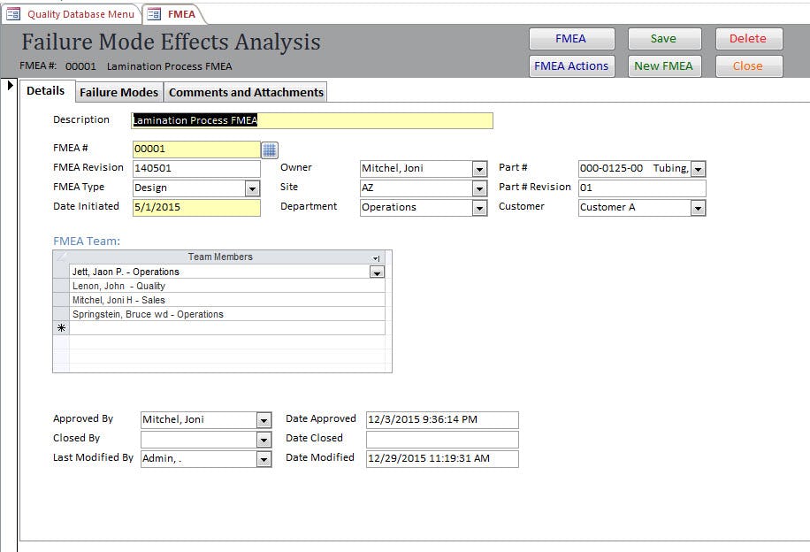
Task: Open the FMEA Type dropdown
Action: [x=252, y=188]
